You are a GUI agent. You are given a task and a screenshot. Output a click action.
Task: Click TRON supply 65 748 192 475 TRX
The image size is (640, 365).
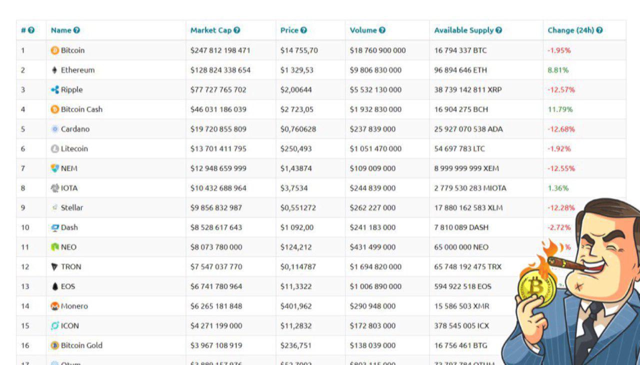pyautogui.click(x=467, y=267)
